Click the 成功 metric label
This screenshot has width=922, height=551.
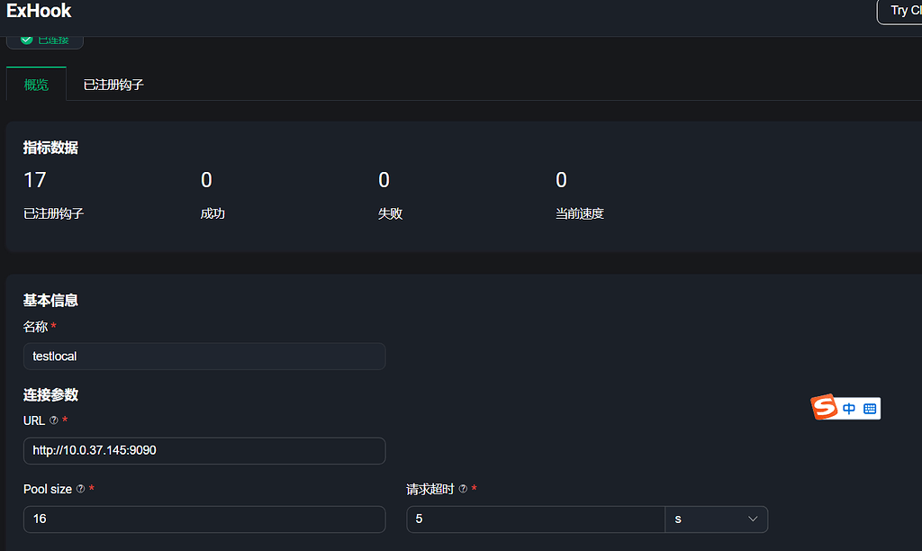point(212,214)
